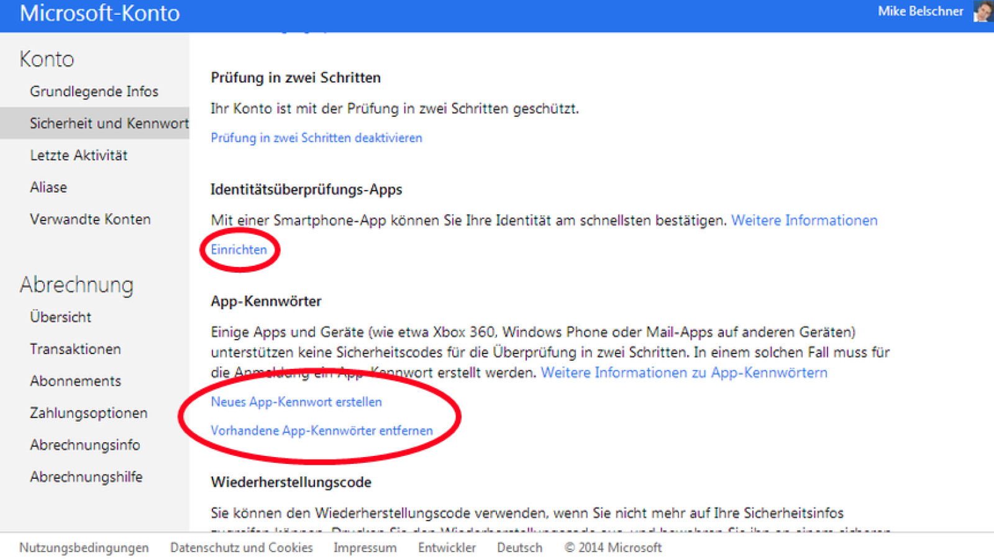Viewport: 994px width, 559px height.
Task: Click Prüfung in zwei Schritten deaktivieren
Action: click(316, 138)
